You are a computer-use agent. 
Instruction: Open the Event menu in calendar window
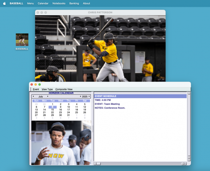click(x=36, y=89)
